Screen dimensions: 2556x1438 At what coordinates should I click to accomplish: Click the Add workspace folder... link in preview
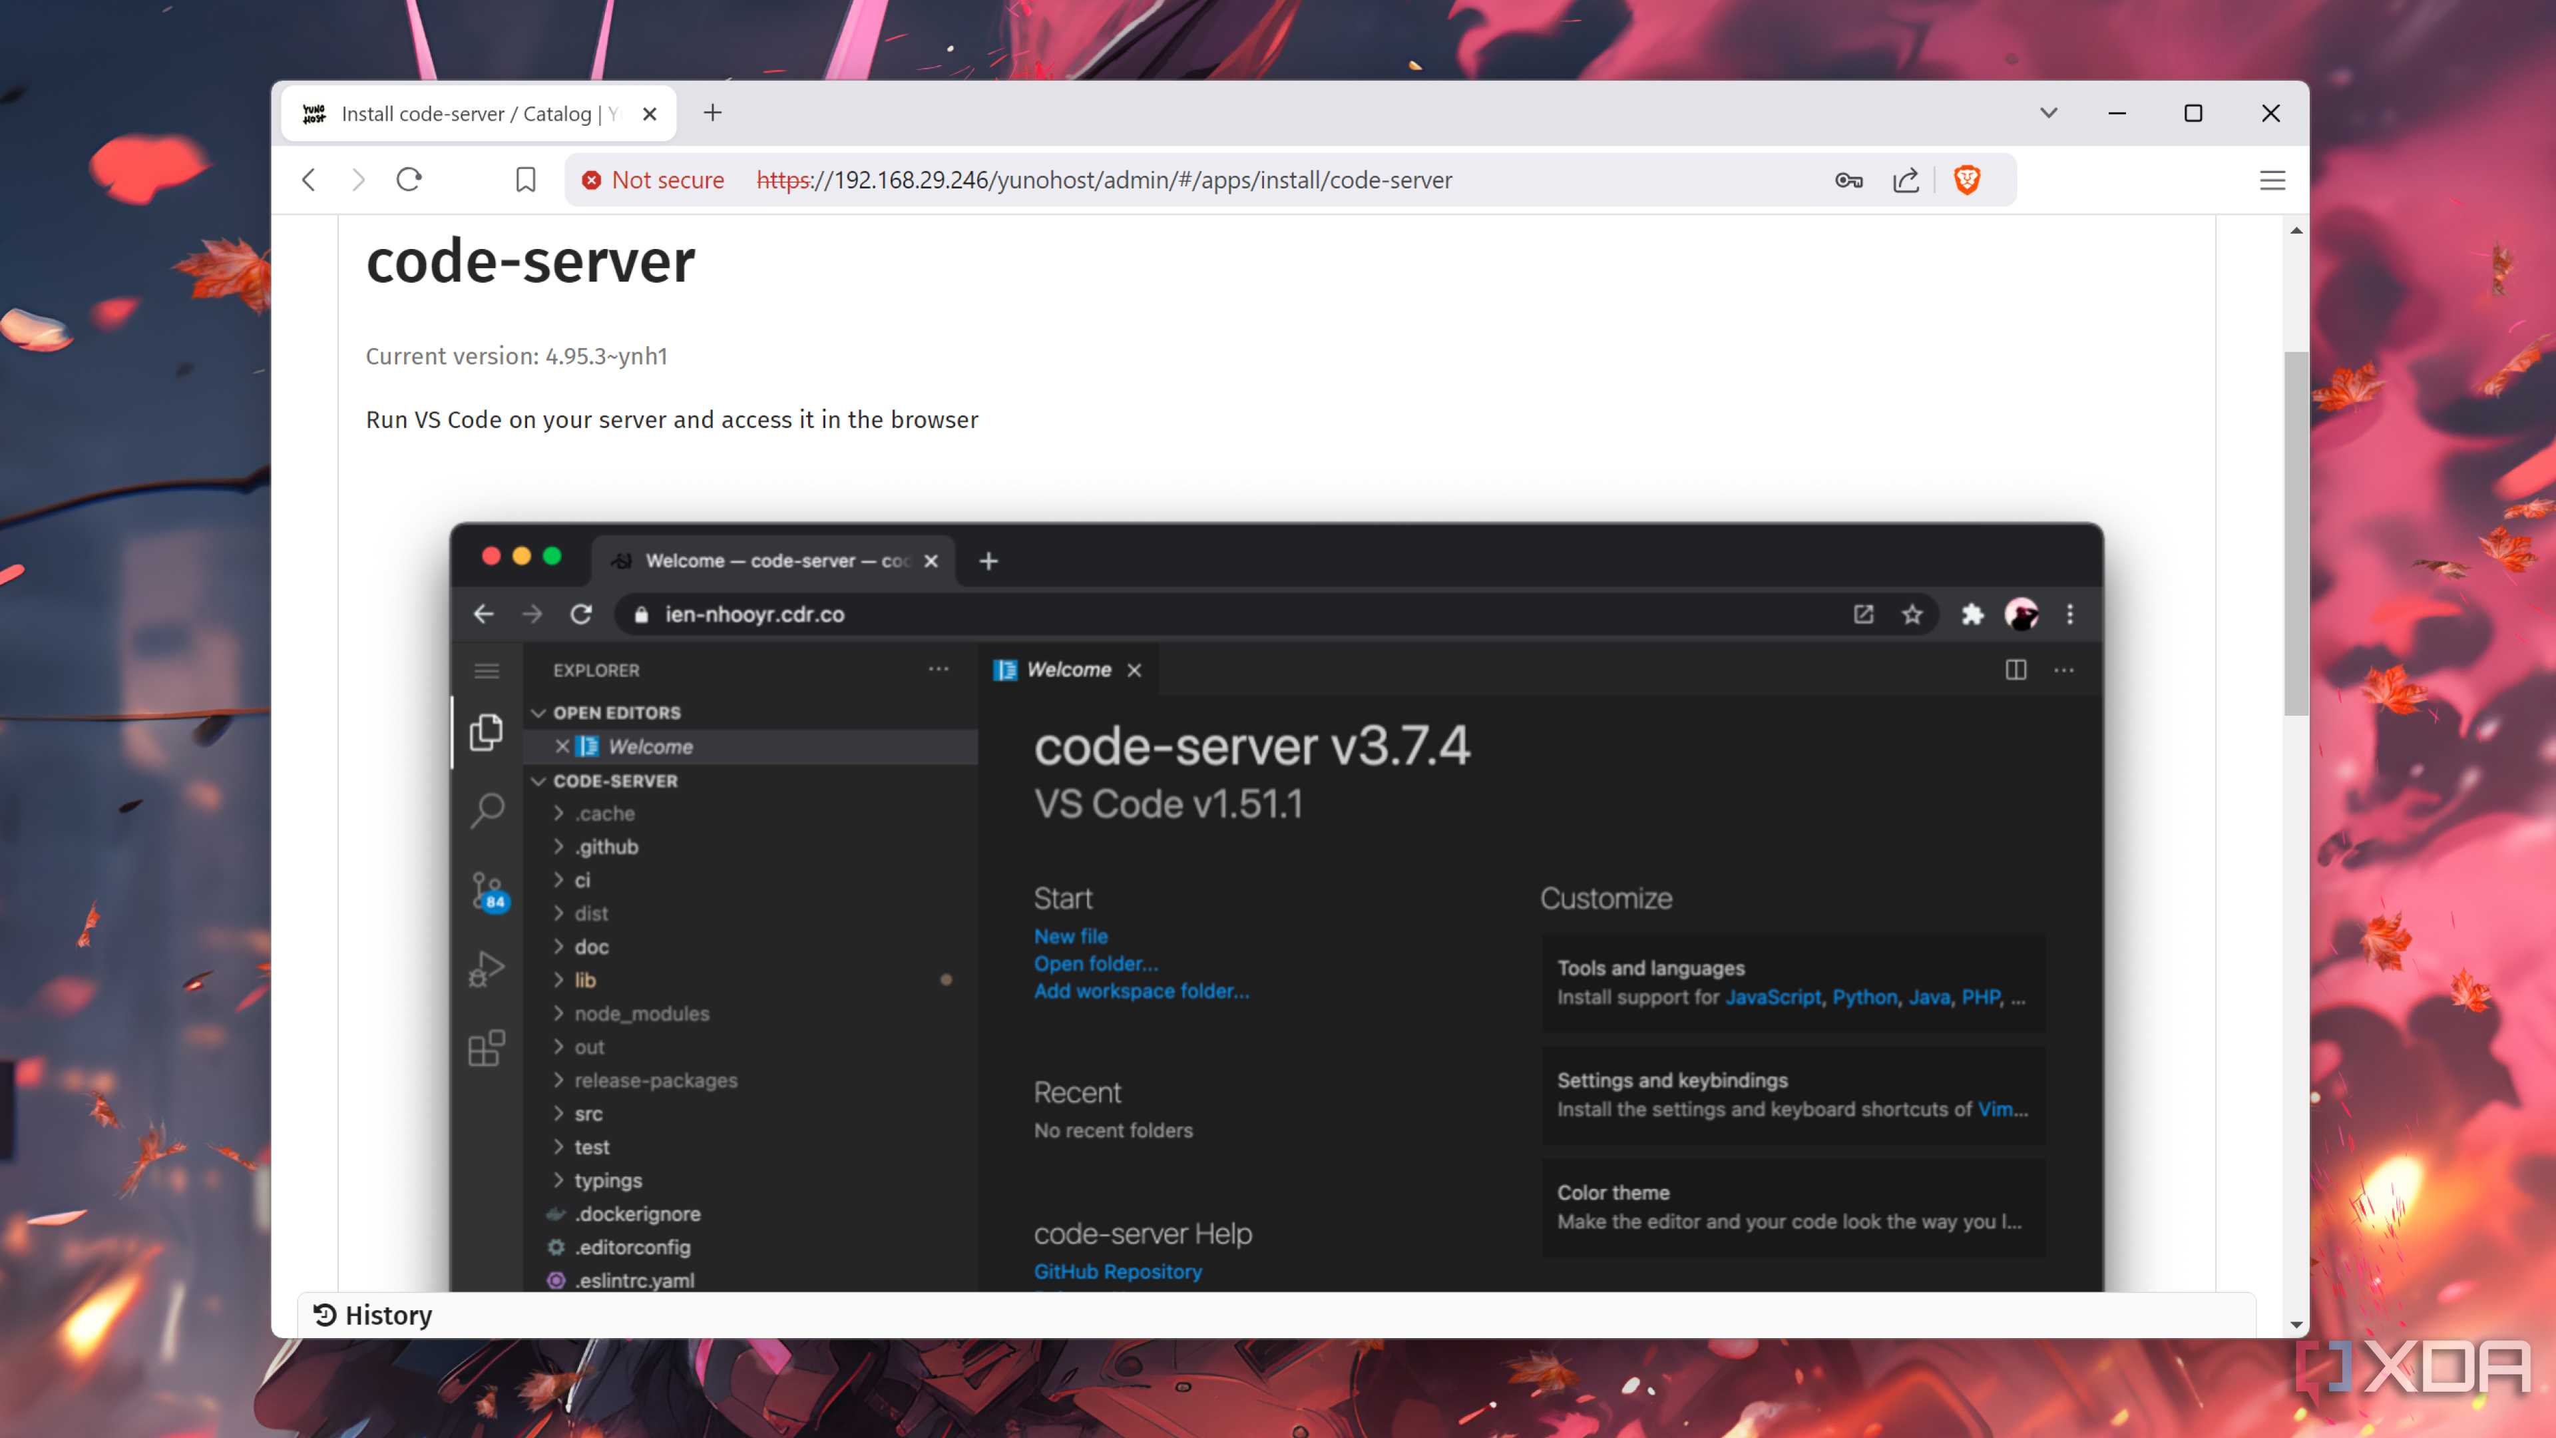pos(1141,991)
